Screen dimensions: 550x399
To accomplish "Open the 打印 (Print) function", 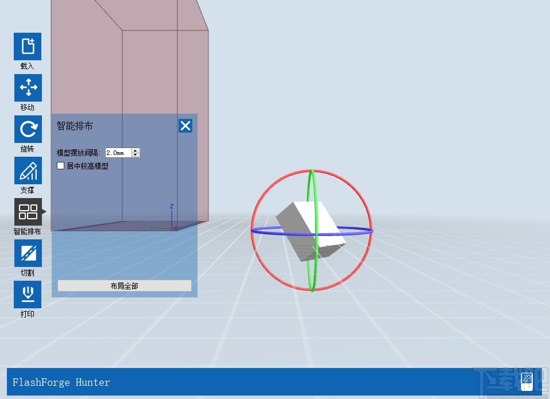I will (27, 295).
